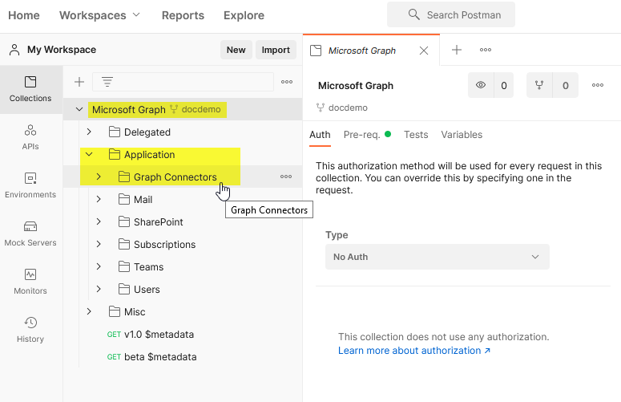Open Learn more about authorization link
The image size is (621, 402).
tap(414, 351)
